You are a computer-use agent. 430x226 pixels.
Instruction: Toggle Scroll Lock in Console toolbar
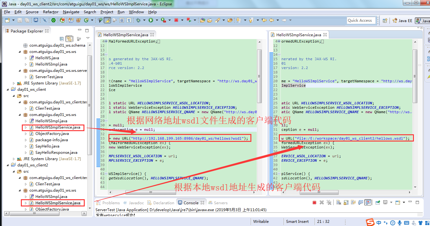point(346,202)
